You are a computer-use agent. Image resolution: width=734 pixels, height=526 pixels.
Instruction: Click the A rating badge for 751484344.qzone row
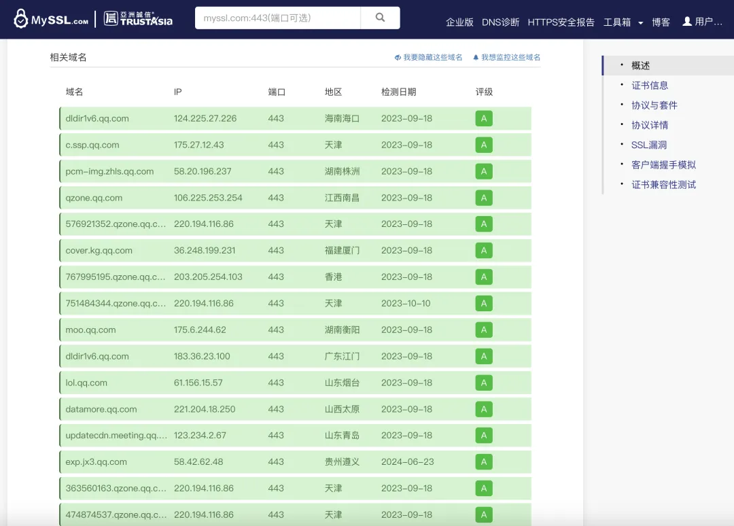pos(484,303)
